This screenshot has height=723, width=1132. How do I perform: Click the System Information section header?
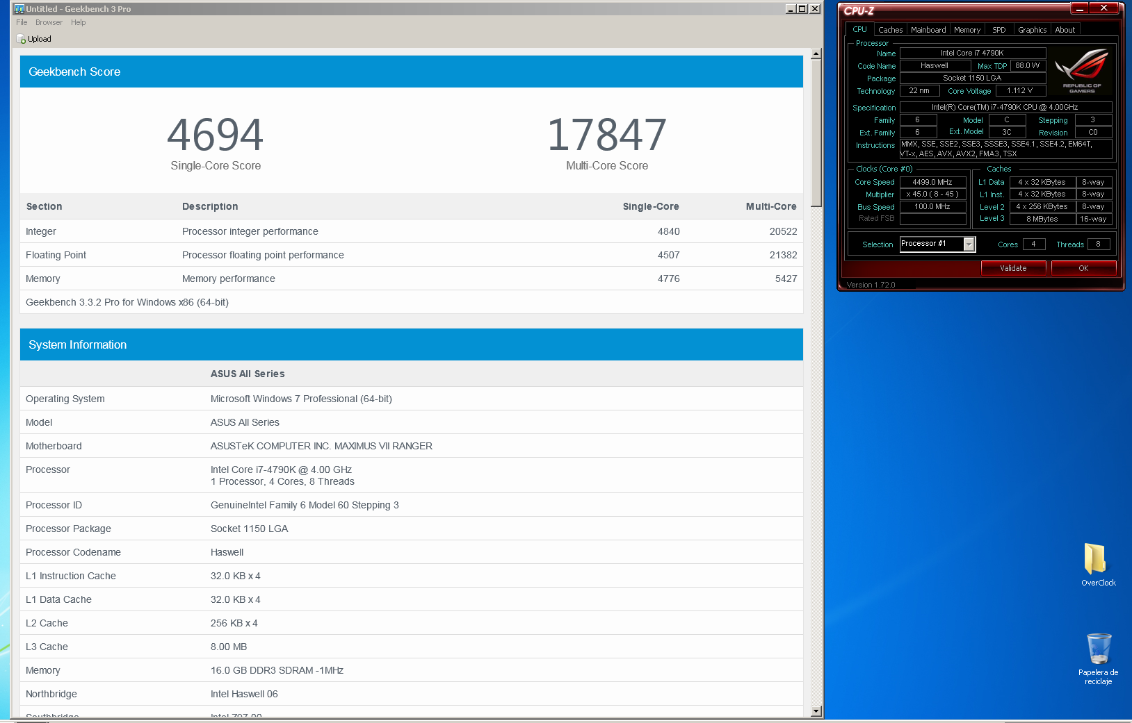coord(412,344)
